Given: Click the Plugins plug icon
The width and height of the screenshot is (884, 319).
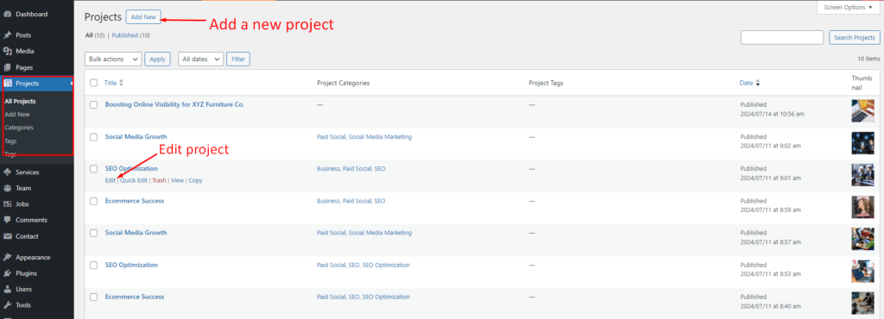Looking at the screenshot, I should pyautogui.click(x=7, y=273).
